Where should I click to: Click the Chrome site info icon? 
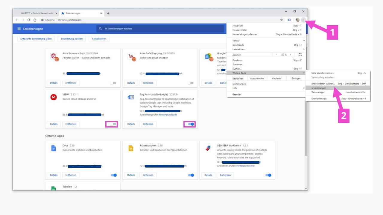[x=42, y=20]
